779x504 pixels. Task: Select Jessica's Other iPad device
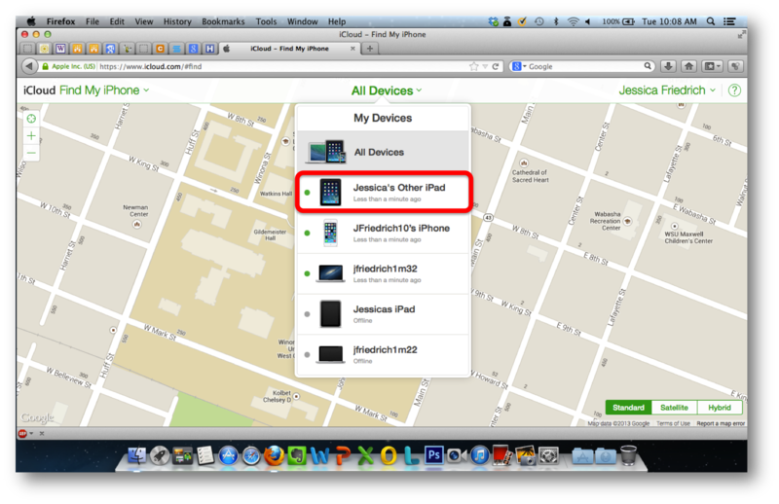pyautogui.click(x=384, y=191)
